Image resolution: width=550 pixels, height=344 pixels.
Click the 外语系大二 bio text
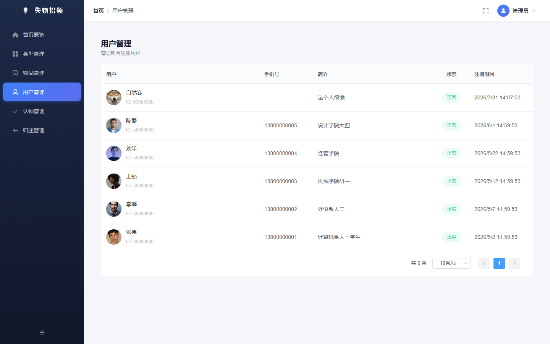(x=331, y=209)
